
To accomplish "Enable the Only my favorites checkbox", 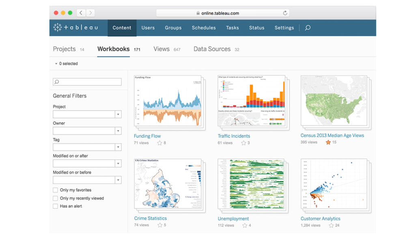I will point(55,190).
